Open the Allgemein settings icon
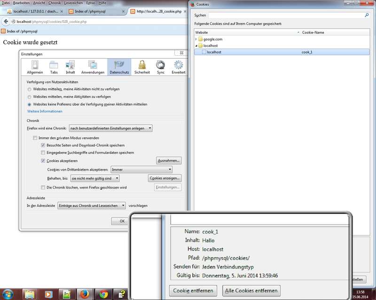The image size is (376, 300). pyautogui.click(x=35, y=67)
